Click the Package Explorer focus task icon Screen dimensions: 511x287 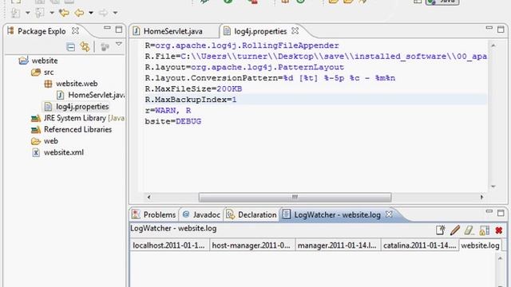click(105, 47)
